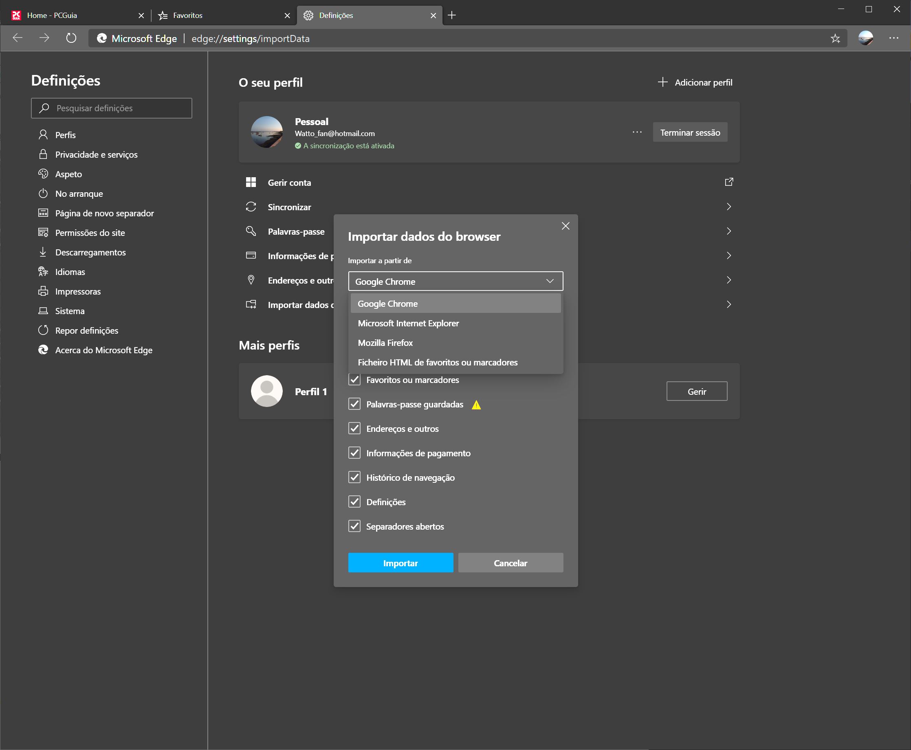Uncheck Histórico de navegação checkbox

coord(354,477)
